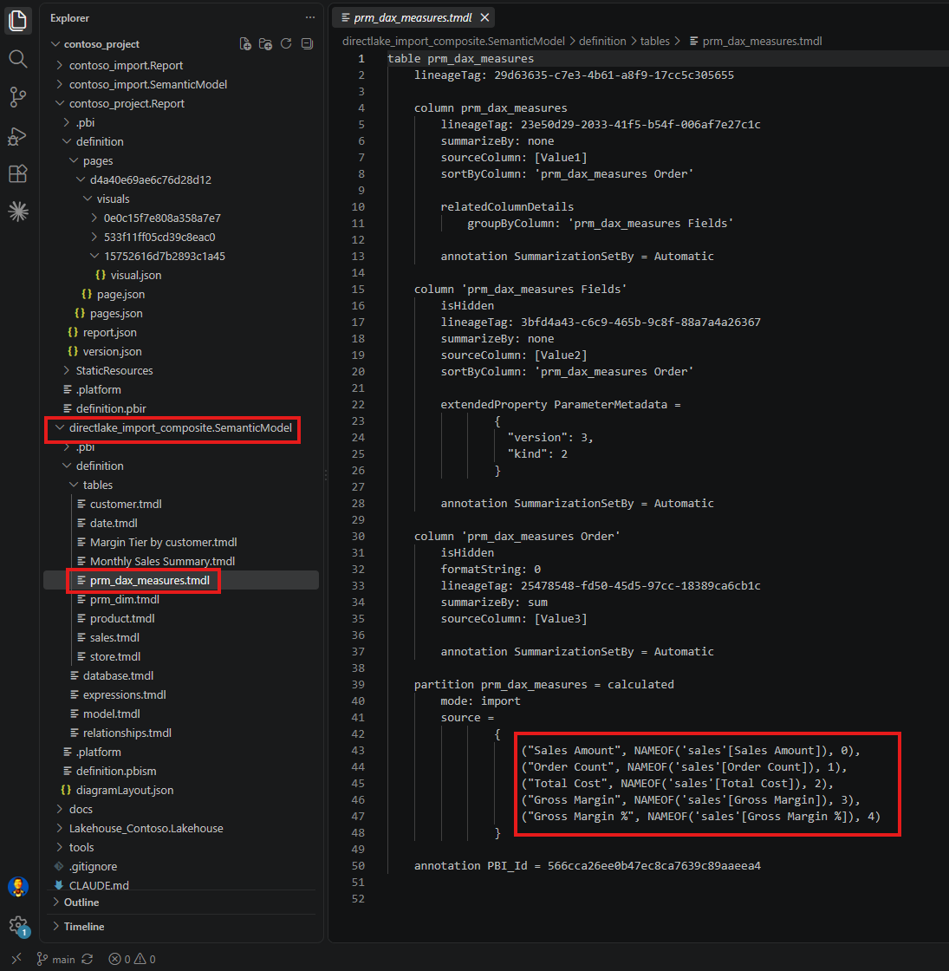Expand the StaticResources folder
949x971 pixels.
click(x=114, y=370)
